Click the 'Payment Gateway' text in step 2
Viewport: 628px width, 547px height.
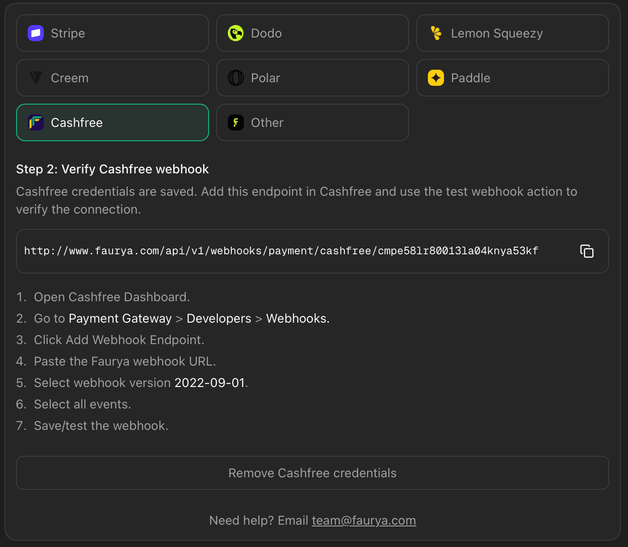pyautogui.click(x=120, y=318)
